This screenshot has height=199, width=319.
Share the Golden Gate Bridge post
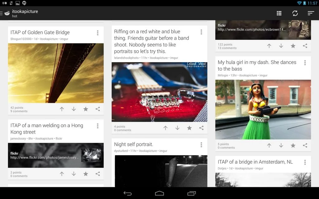[98, 109]
